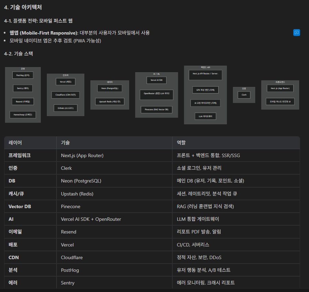309x292 pixels.
Task: Select the Namecheap (도메인) diagram node
Action: pyautogui.click(x=23, y=115)
